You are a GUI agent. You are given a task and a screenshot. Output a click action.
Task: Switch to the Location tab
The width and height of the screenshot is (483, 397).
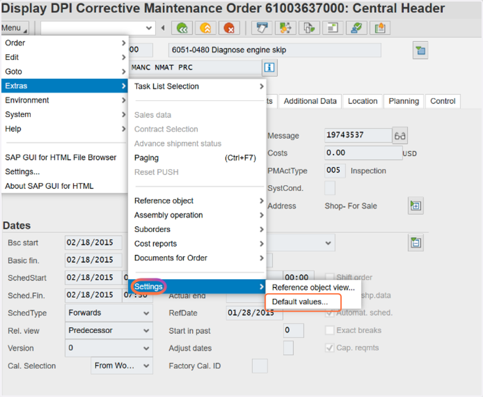point(363,101)
